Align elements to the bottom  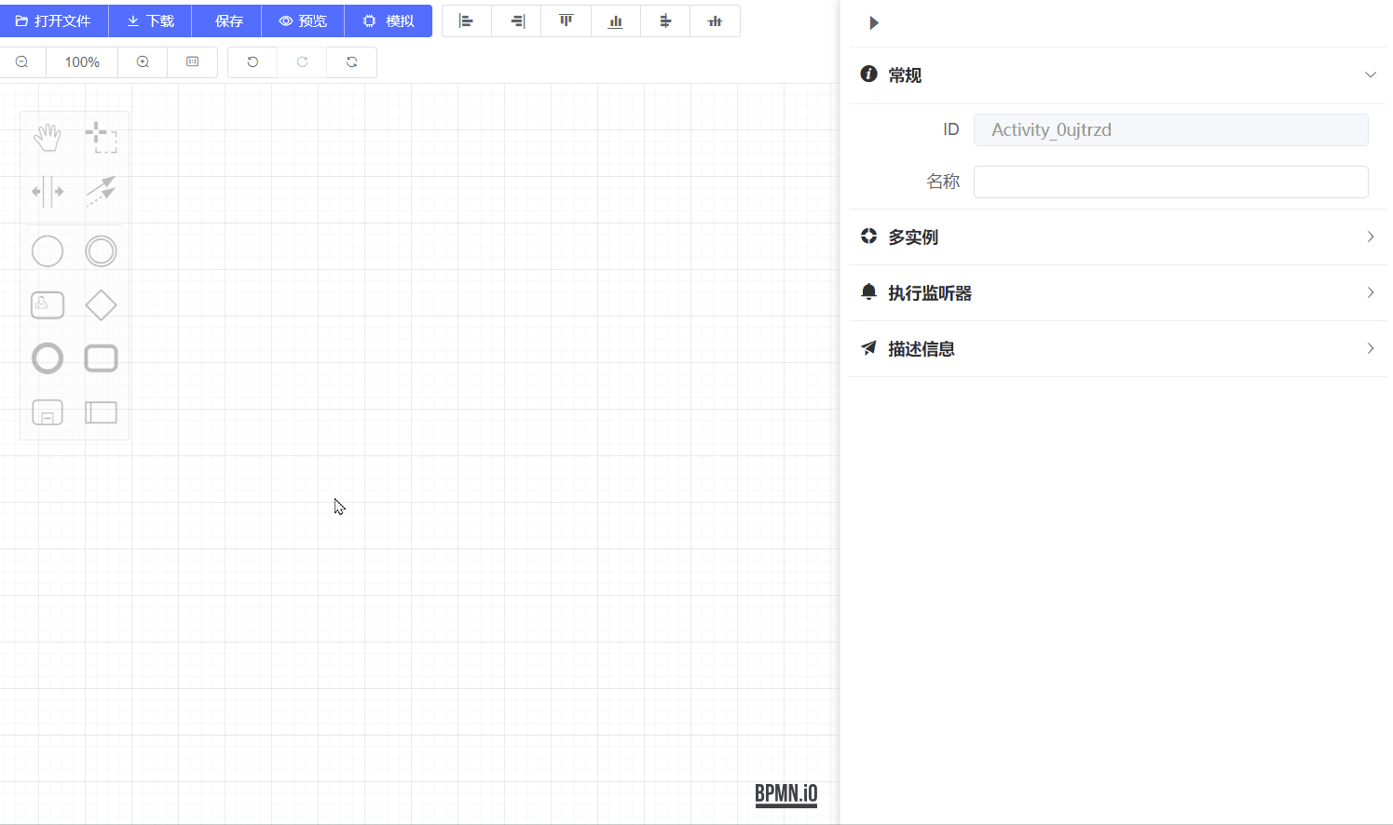click(x=616, y=20)
